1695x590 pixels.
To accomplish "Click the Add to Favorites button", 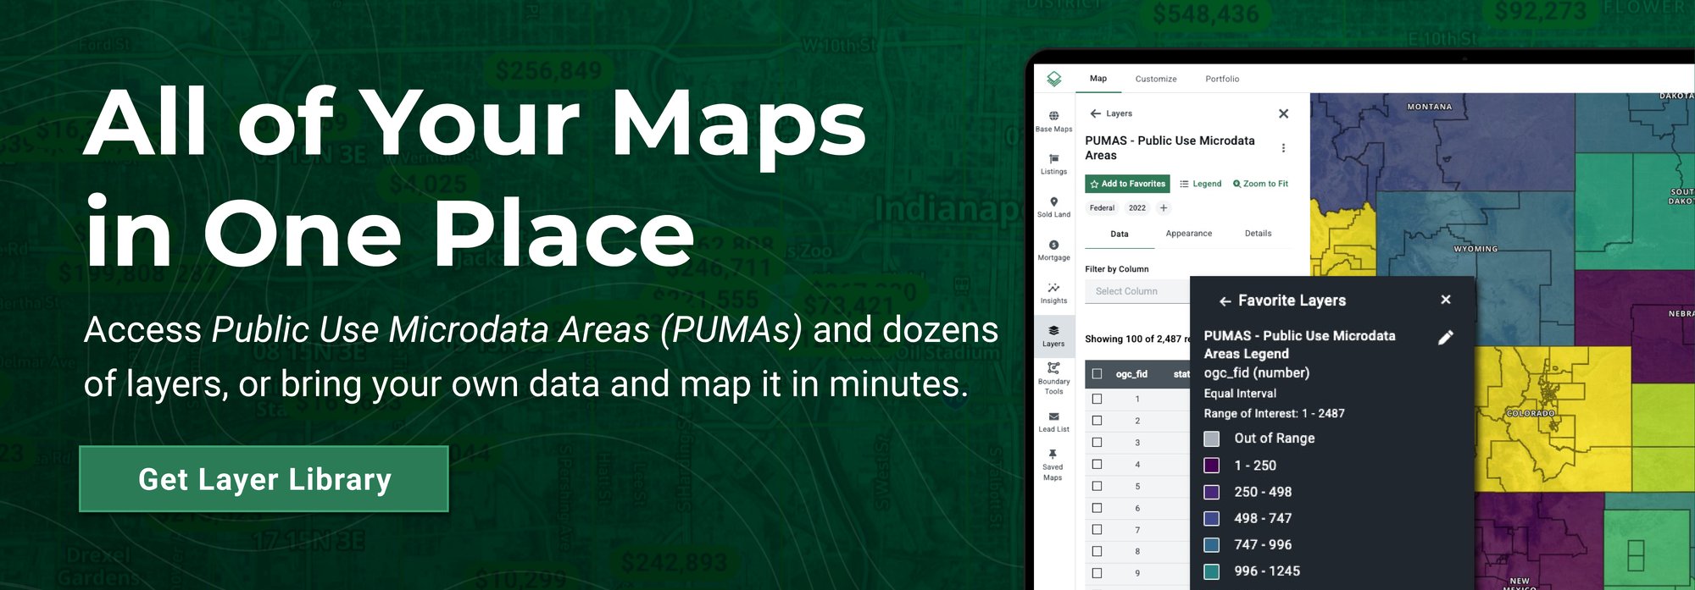I will point(1127,184).
